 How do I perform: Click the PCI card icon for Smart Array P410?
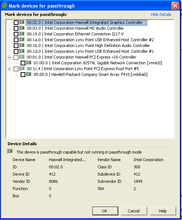(29, 74)
